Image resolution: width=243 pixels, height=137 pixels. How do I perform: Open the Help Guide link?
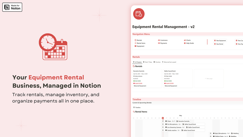(190, 43)
